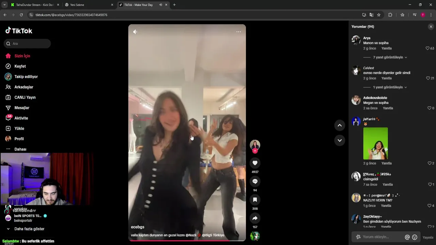Follow creator with red plus badge
The width and height of the screenshot is (436, 245).
(255, 151)
